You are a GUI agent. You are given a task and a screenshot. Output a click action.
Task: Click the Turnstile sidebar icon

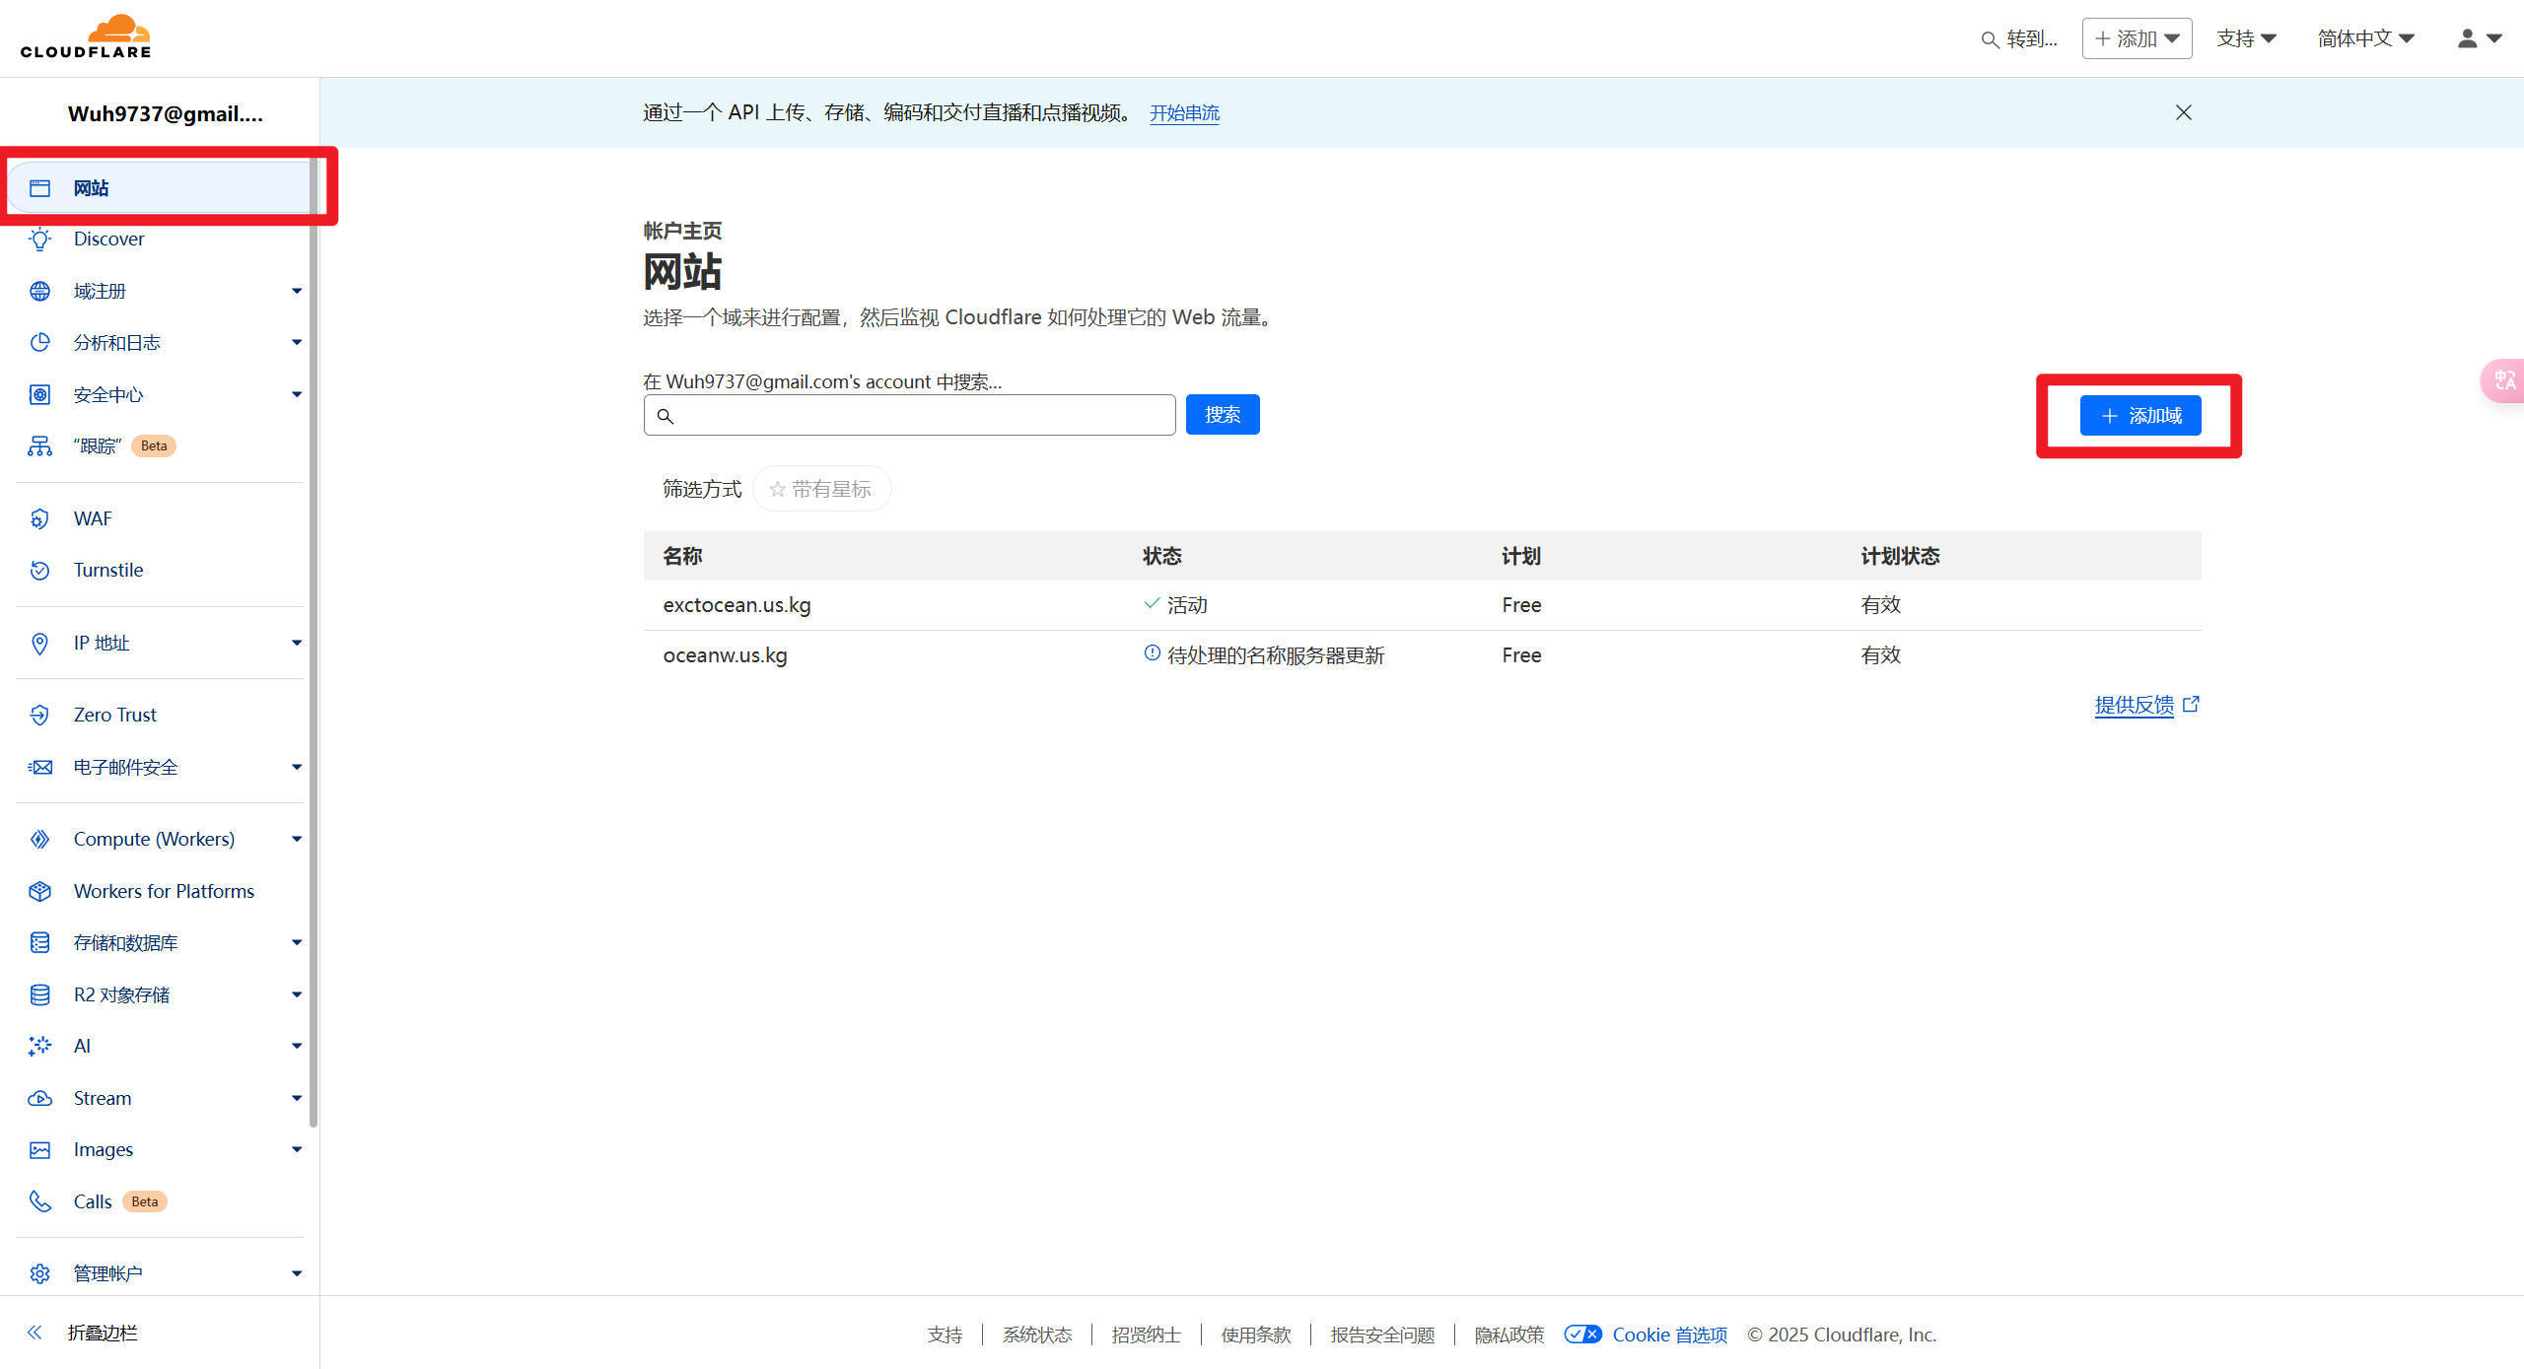39,570
